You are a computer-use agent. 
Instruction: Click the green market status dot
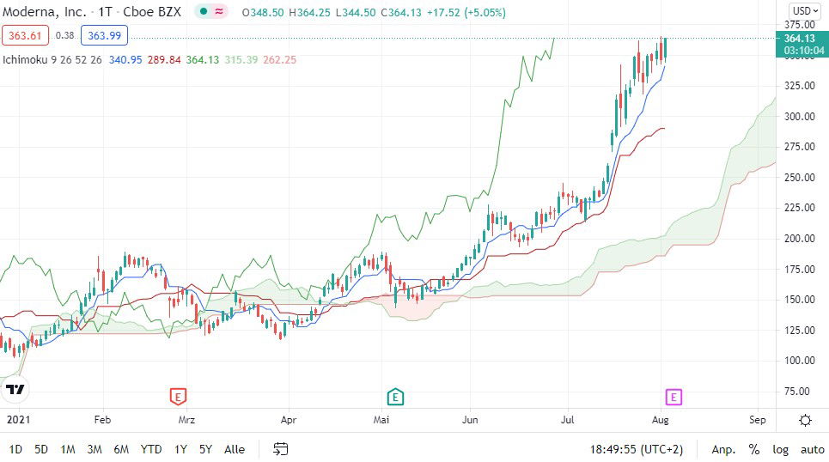pyautogui.click(x=202, y=13)
